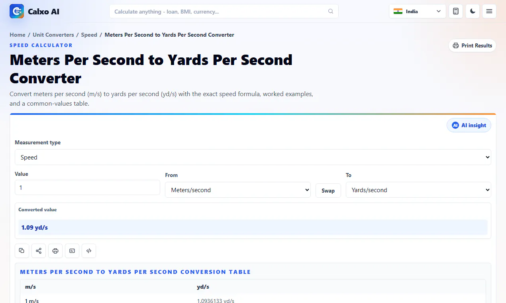Screen dimensions: 506x303
Task: Click the SPEED CALCULATOR label
Action: tap(41, 45)
